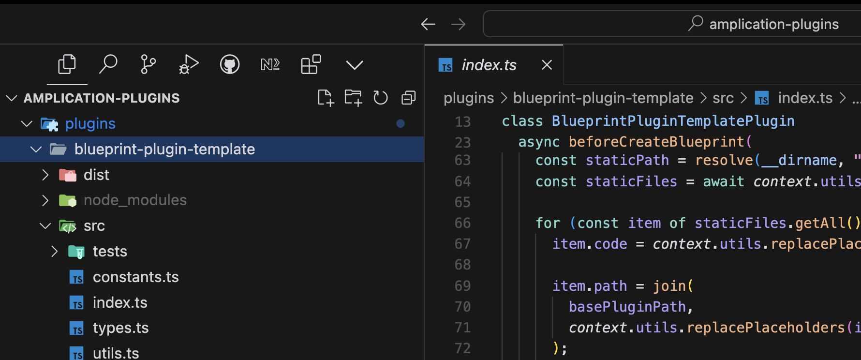The height and width of the screenshot is (360, 861).
Task: Select the tests folder
Action: coord(212,252)
